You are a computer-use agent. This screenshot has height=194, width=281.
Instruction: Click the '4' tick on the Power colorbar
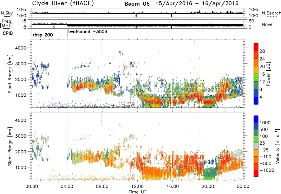tap(261, 97)
